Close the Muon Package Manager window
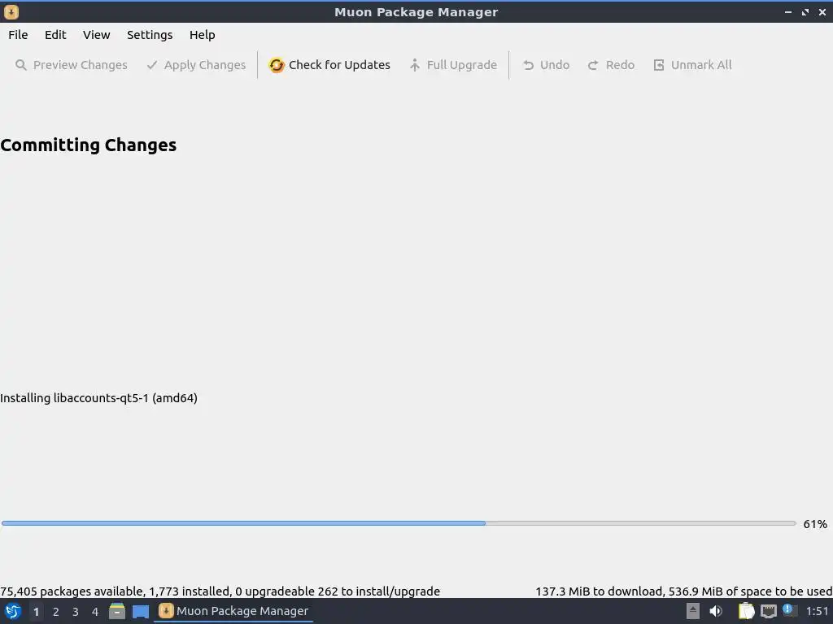 822,11
